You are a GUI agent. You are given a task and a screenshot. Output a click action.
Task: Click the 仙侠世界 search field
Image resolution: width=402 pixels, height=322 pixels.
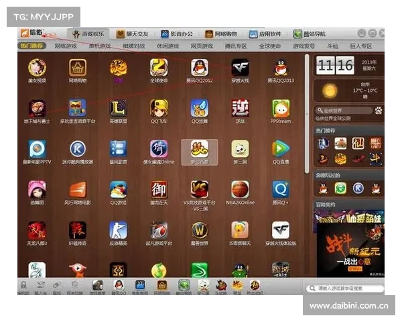click(x=344, y=111)
